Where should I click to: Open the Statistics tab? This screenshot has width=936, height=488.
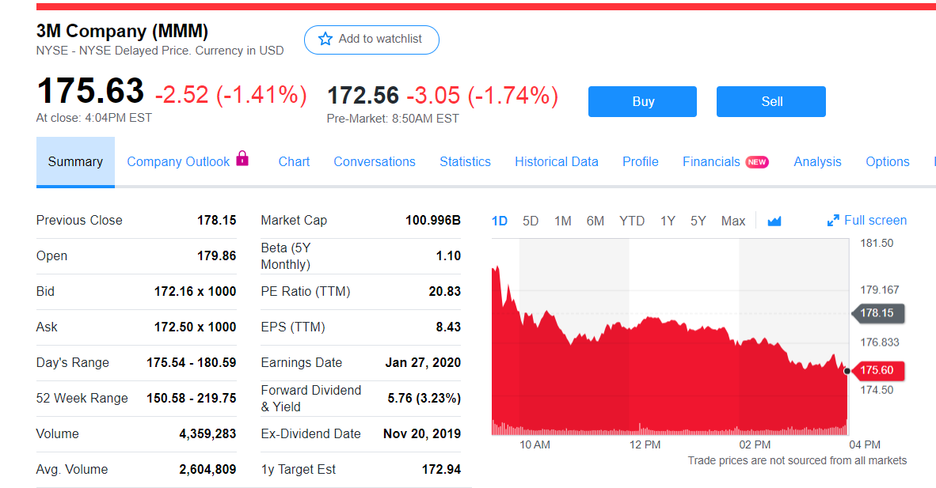pyautogui.click(x=465, y=162)
